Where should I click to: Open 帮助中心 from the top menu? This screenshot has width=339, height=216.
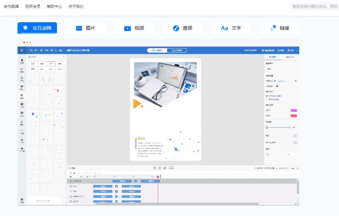(x=54, y=6)
